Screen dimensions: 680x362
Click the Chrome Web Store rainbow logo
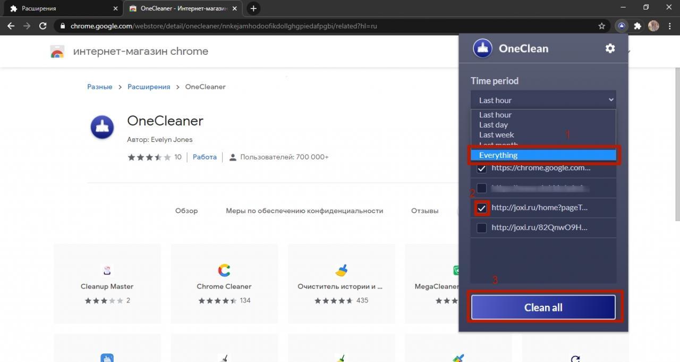(x=57, y=52)
